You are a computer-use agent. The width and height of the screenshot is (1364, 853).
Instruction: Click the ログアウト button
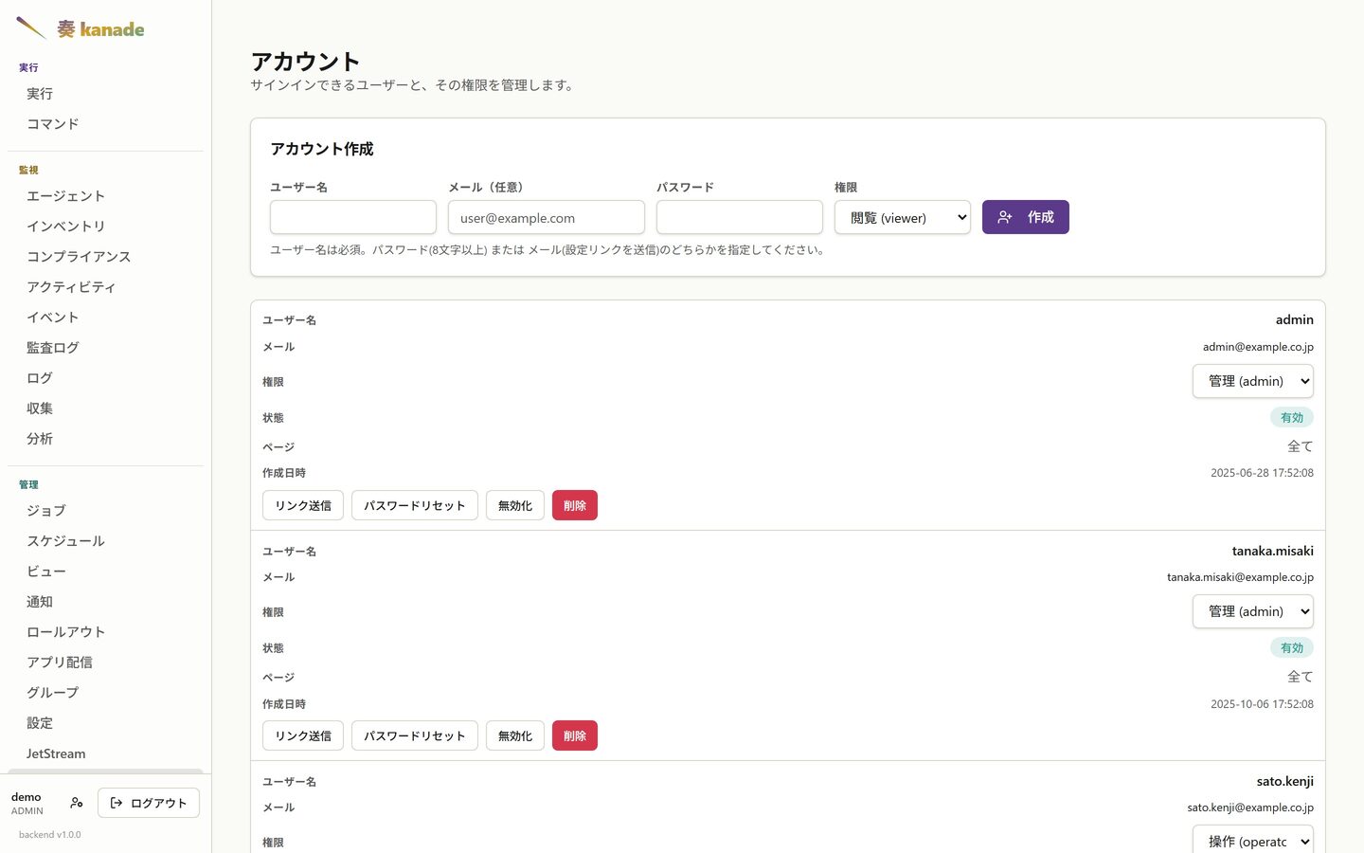[x=149, y=803]
